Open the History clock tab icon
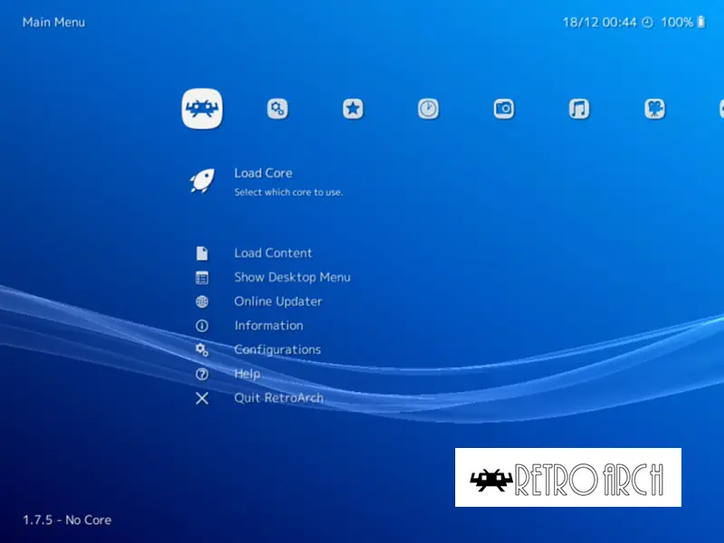Viewport: 724px width, 543px height. point(428,109)
